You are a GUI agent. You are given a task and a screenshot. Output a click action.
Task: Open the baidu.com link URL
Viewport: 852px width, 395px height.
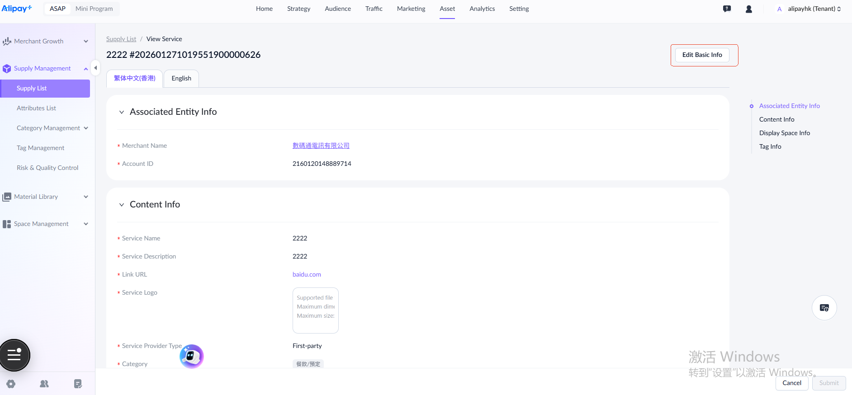tap(307, 274)
